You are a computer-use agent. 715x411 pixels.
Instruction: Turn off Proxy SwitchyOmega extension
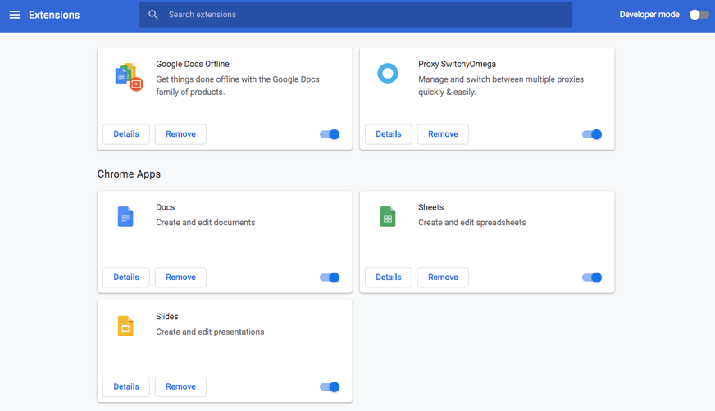point(592,134)
